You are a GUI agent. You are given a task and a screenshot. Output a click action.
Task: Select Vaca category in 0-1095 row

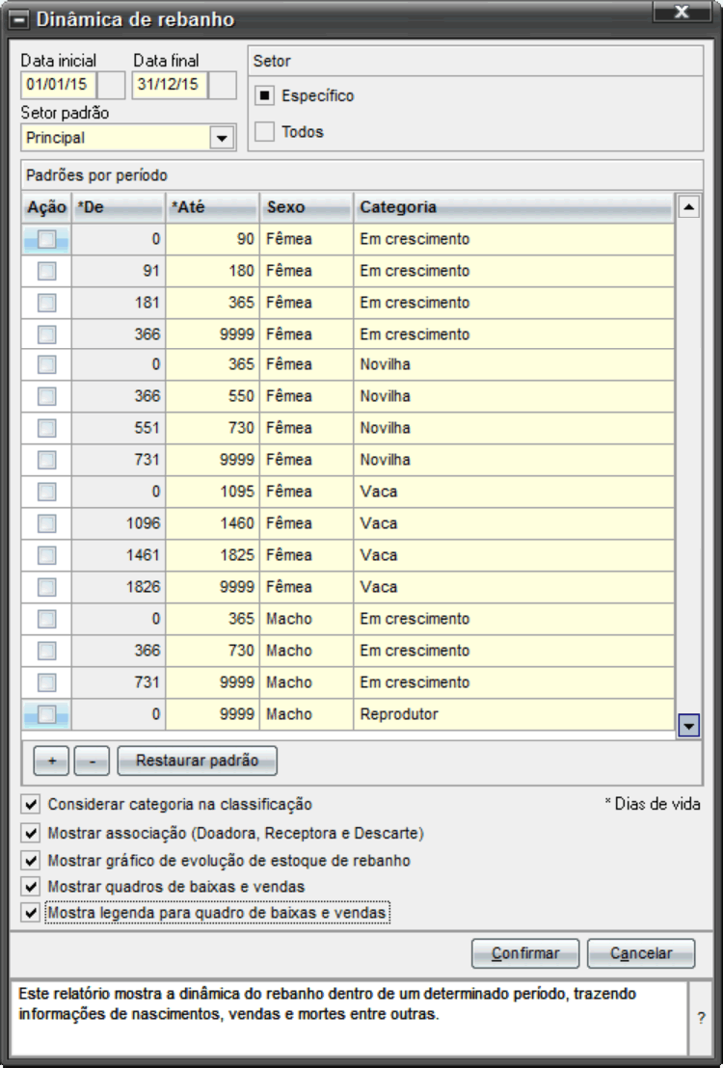tap(514, 492)
